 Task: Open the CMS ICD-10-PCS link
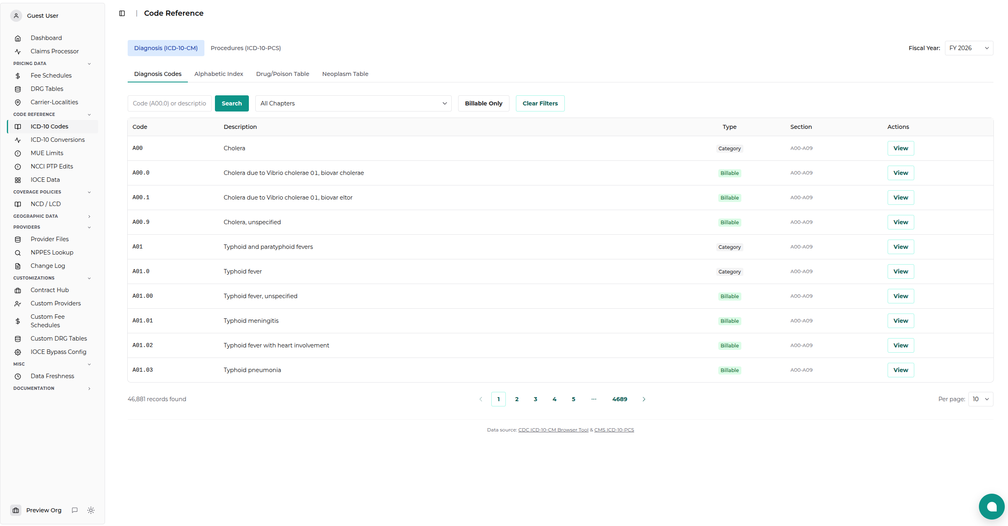[614, 430]
